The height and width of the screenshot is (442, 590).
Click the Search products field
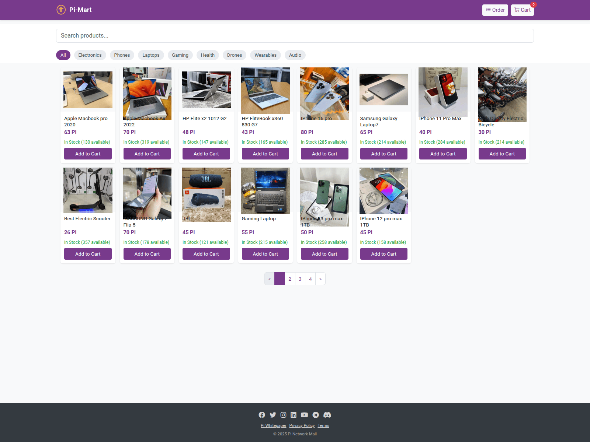pos(295,36)
